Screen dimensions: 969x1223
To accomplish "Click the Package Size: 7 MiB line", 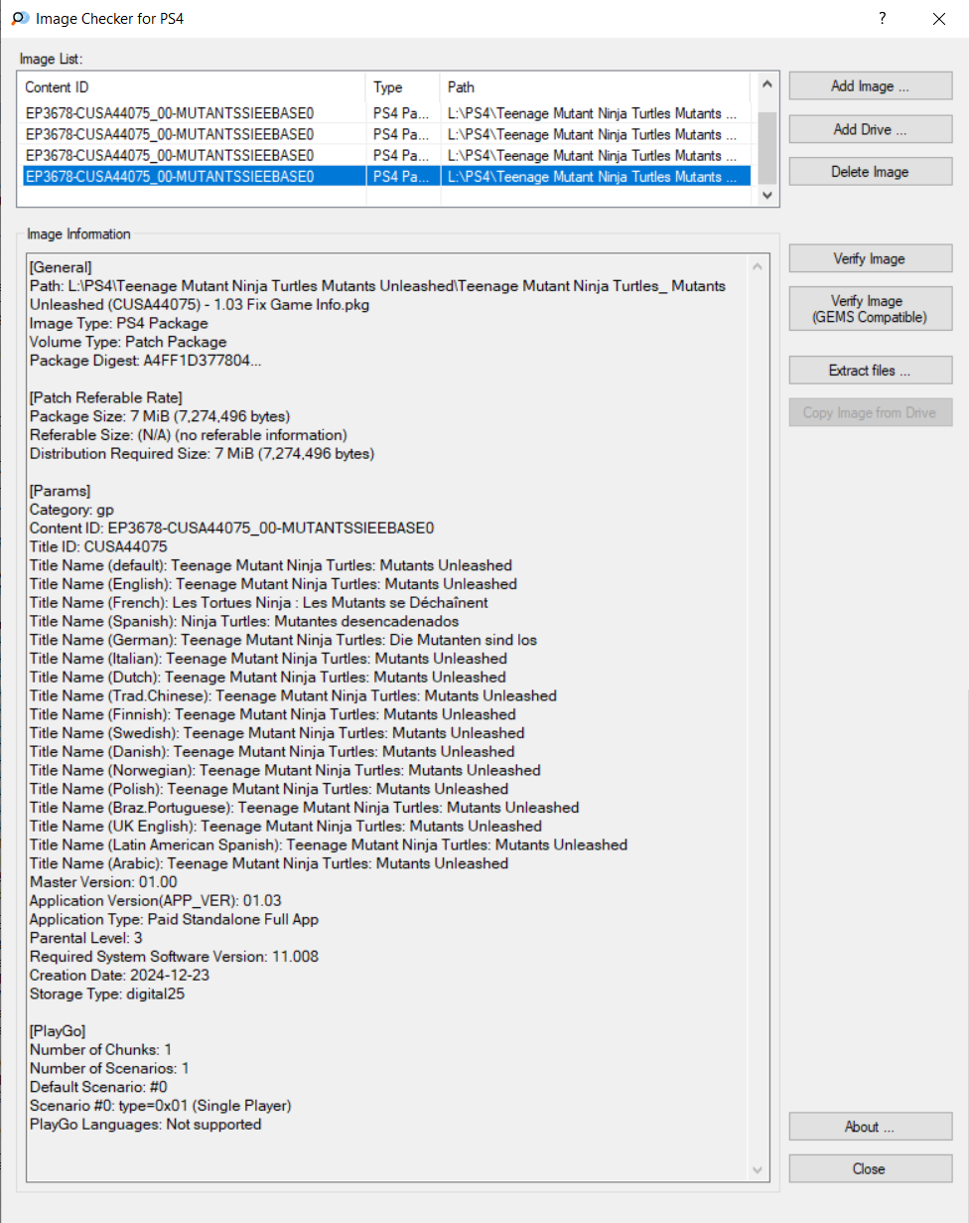I will coord(160,416).
